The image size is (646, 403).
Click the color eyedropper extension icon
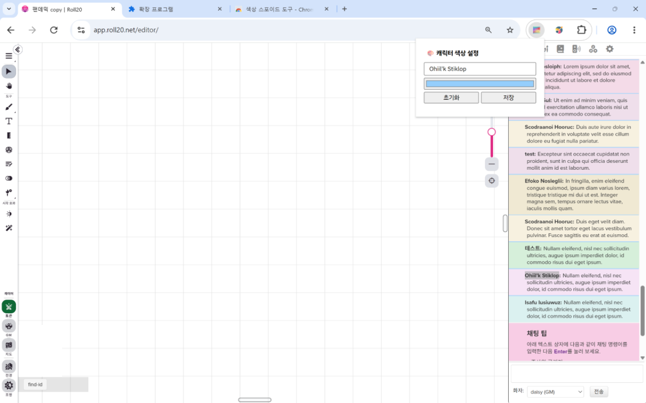[559, 30]
